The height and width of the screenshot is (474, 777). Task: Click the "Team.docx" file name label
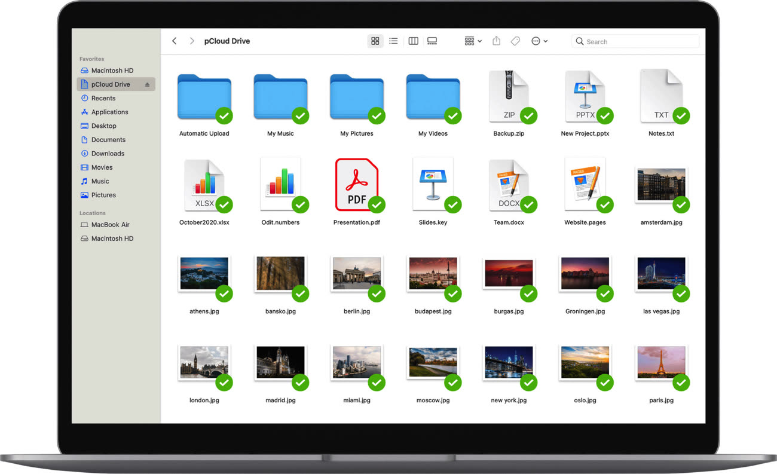(509, 222)
